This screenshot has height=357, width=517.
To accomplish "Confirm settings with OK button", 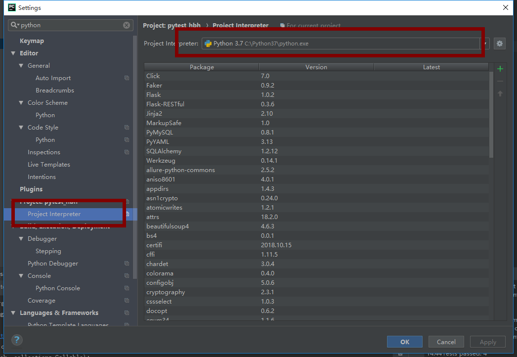I will (x=405, y=342).
